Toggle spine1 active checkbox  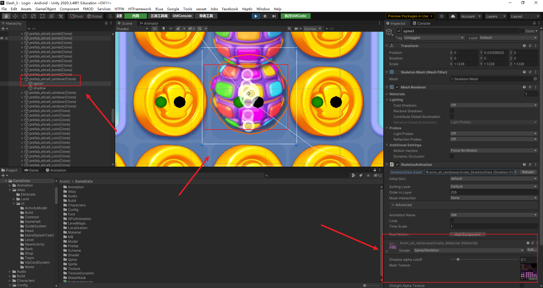399,31
